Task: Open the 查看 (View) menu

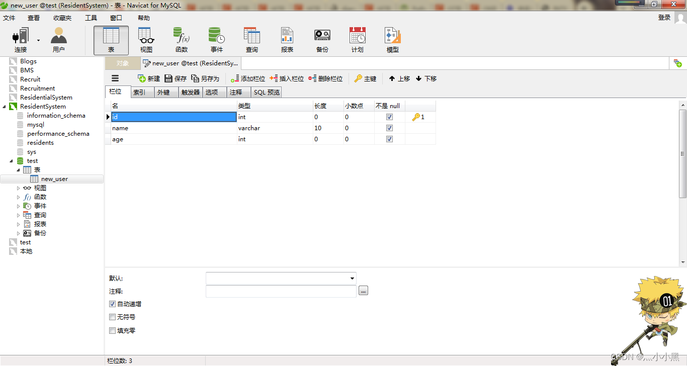Action: point(34,18)
